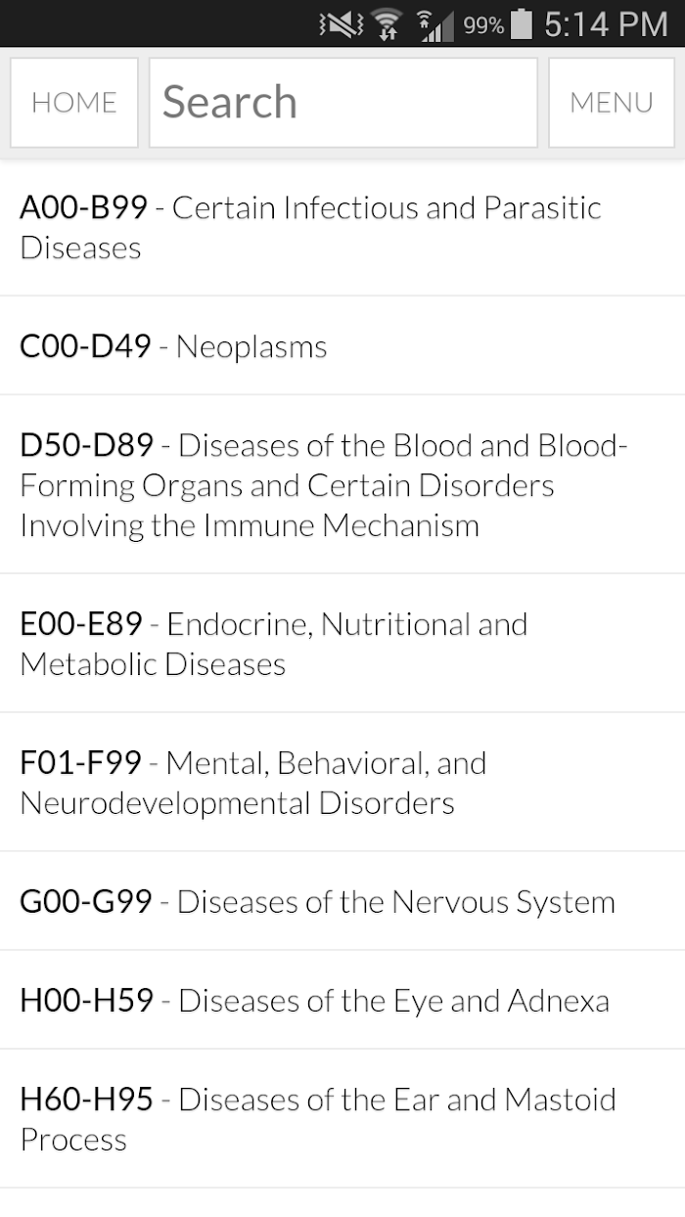Open the MENU button
Image resolution: width=685 pixels, height=1217 pixels.
pos(612,103)
